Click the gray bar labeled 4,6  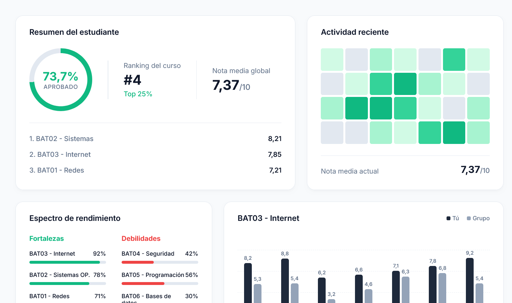[x=369, y=296]
